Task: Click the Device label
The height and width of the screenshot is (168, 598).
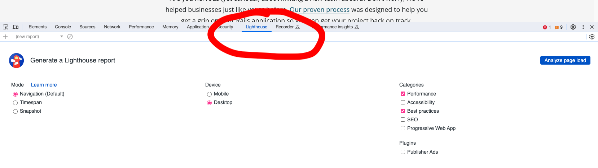Action: [x=213, y=85]
